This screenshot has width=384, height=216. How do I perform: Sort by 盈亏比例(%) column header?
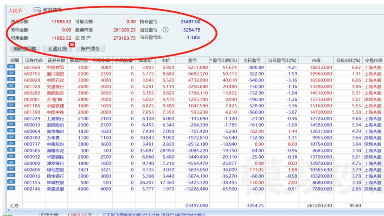pos(224,60)
